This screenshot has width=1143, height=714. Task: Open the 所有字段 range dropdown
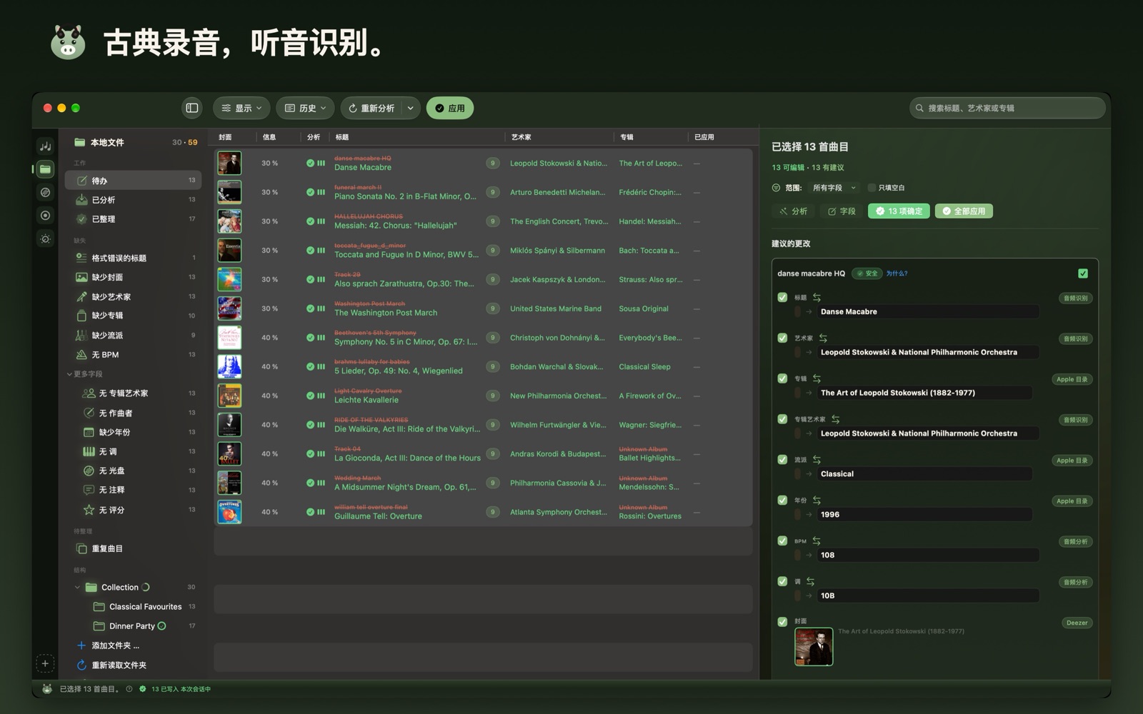834,188
